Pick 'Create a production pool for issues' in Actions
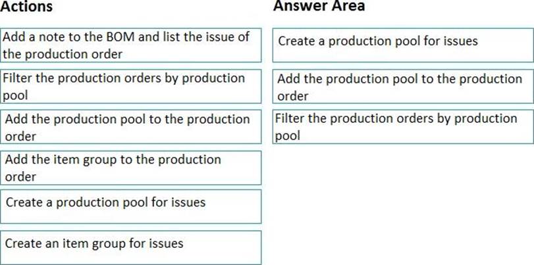 tap(131, 206)
